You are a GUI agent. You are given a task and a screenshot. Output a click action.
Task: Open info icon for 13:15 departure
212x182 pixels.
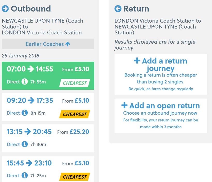coord(25,144)
